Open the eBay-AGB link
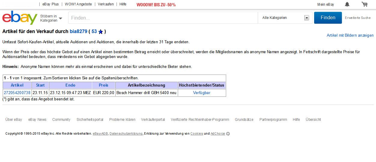 pos(100,134)
